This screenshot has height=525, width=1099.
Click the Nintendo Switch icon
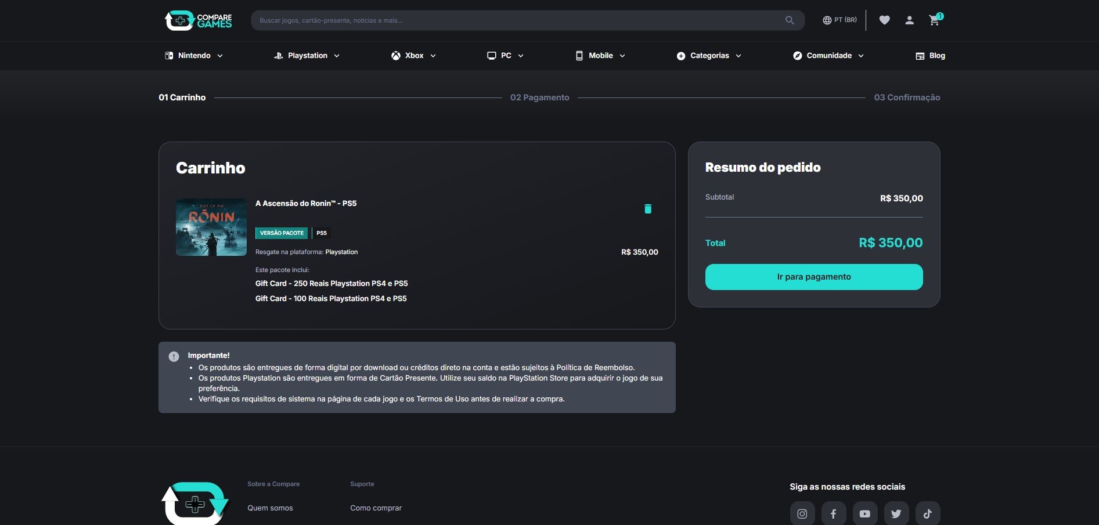[169, 56]
